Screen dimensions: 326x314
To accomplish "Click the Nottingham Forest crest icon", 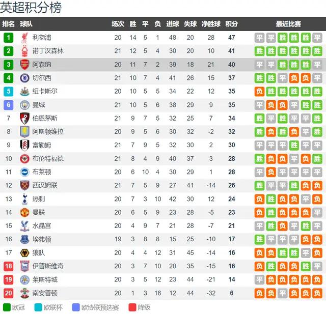I will click(x=24, y=51).
